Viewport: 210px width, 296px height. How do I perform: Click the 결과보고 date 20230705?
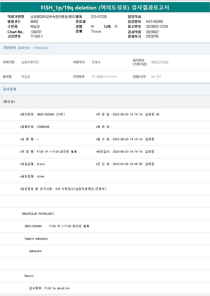(152, 36)
